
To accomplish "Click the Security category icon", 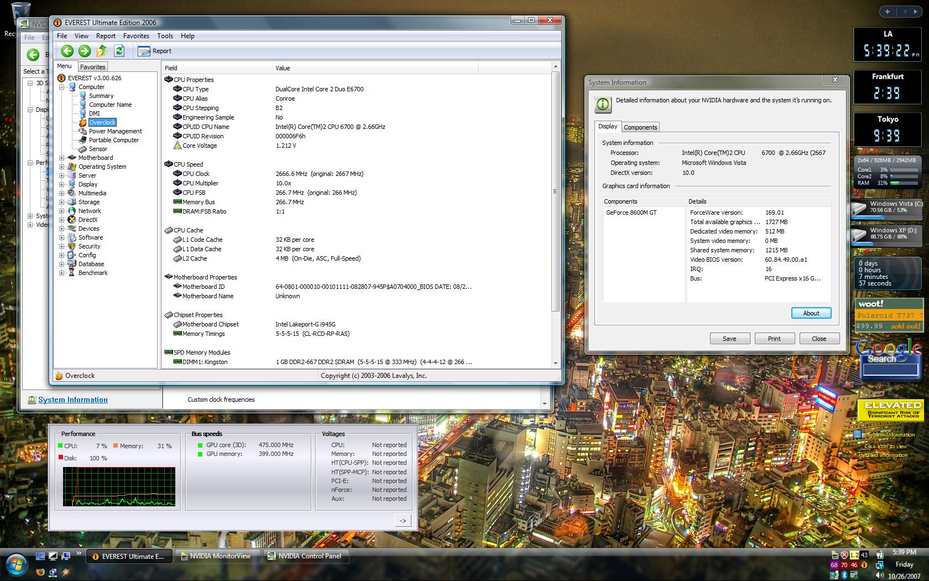I will 72,246.
